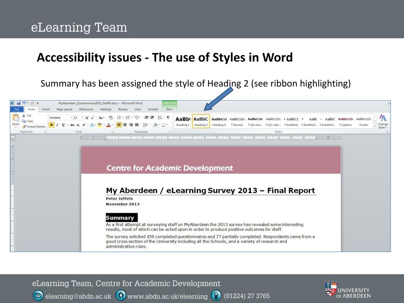The width and height of the screenshot is (404, 303).
Task: Click the Sort A-Z icon
Action: 160,118
